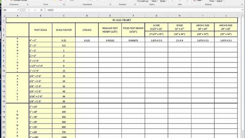Image resolution: width=245 pixels, height=138 pixels.
Task: Select column A header
Action: coord(18,16)
